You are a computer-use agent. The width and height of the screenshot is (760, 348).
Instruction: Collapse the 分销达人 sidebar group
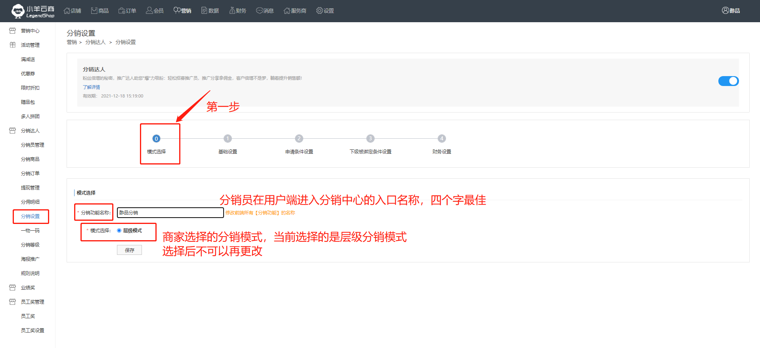tap(30, 131)
